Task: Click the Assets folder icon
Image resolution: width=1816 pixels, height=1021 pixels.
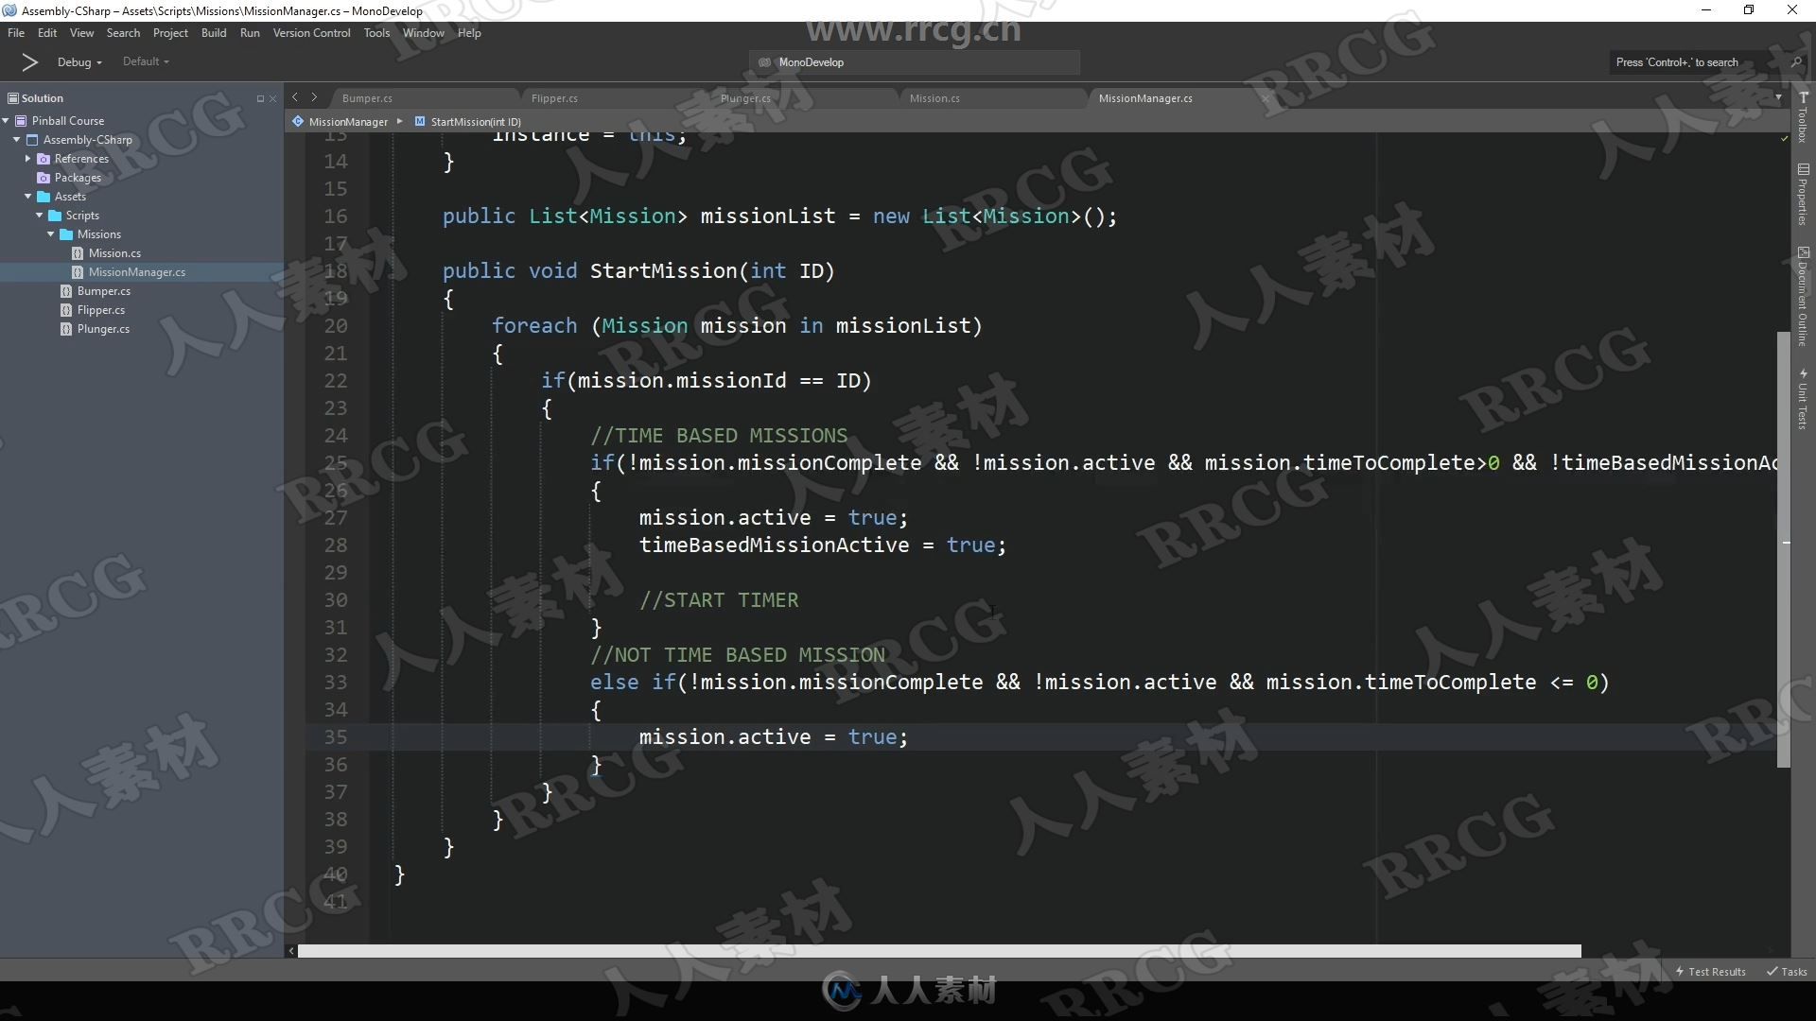Action: [44, 197]
